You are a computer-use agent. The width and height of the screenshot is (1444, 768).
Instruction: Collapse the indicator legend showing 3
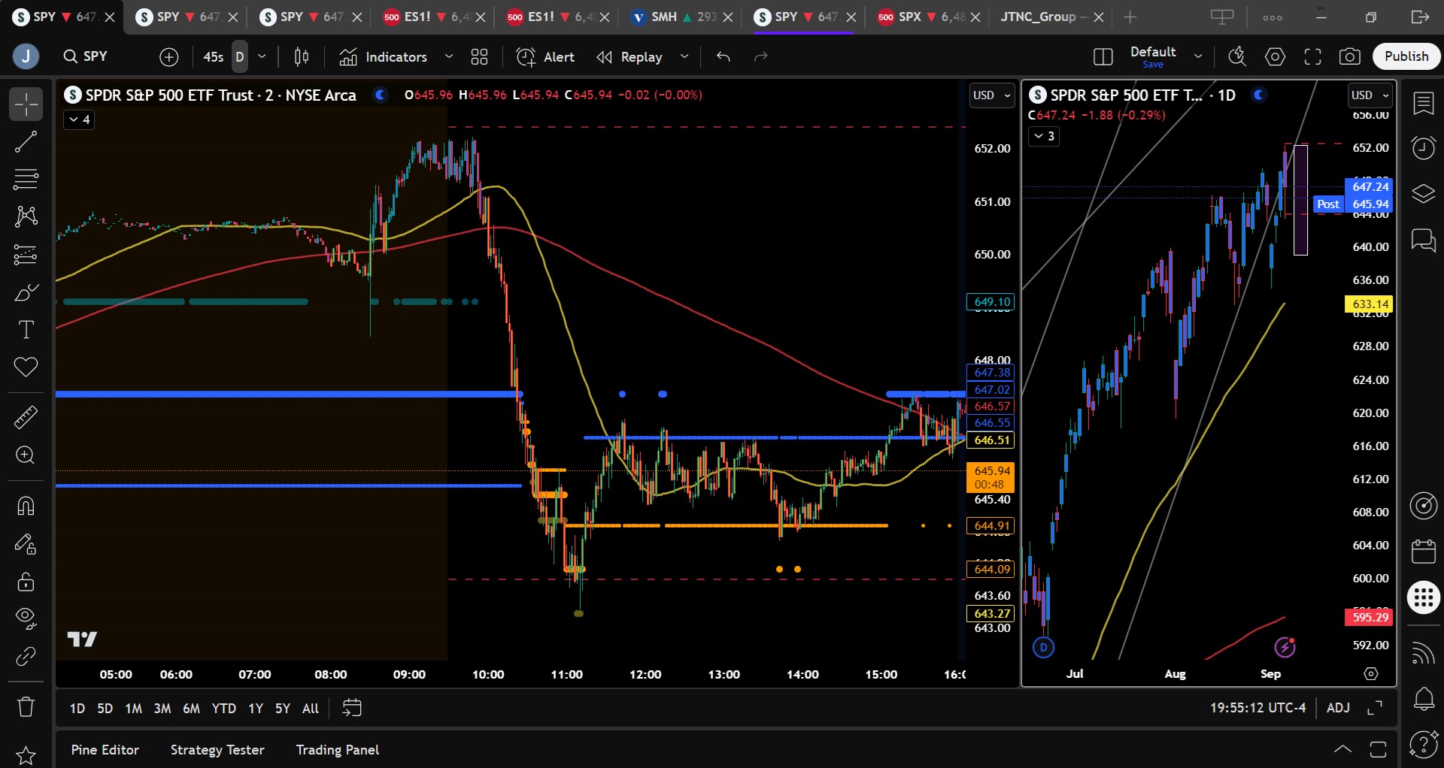[1044, 136]
